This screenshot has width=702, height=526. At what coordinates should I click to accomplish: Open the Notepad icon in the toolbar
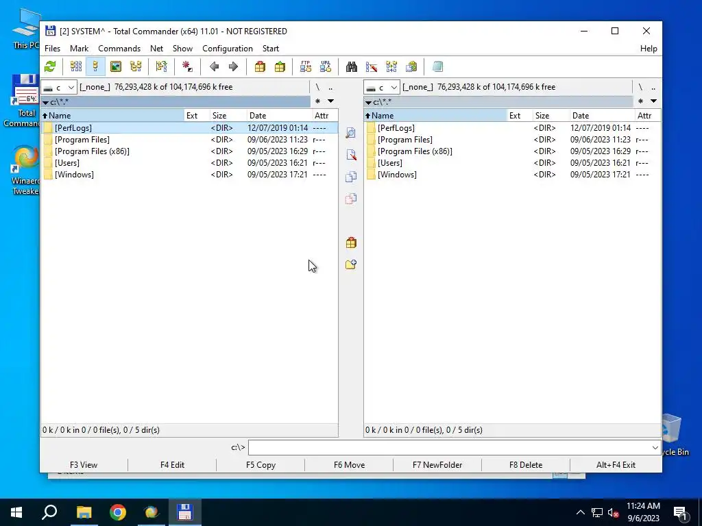tap(437, 66)
